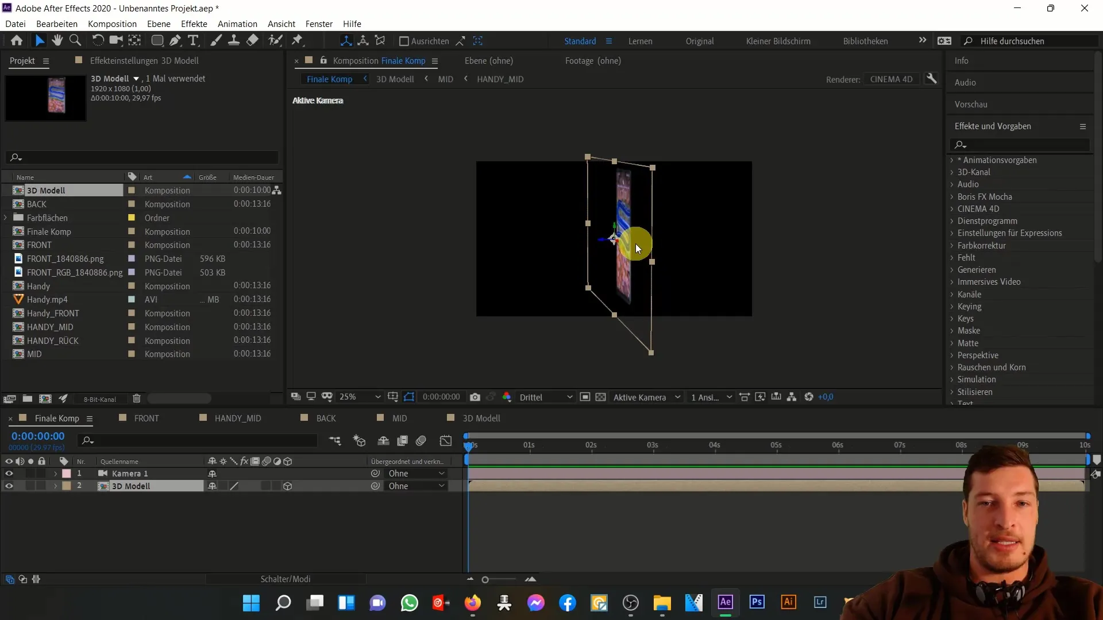Drag the timeline zoom slider
The width and height of the screenshot is (1103, 620).
[x=485, y=579]
